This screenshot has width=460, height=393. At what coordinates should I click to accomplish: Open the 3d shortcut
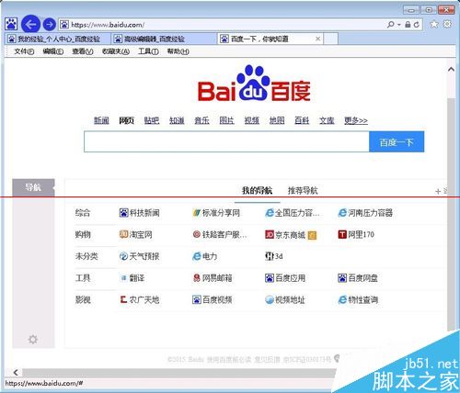pos(274,256)
